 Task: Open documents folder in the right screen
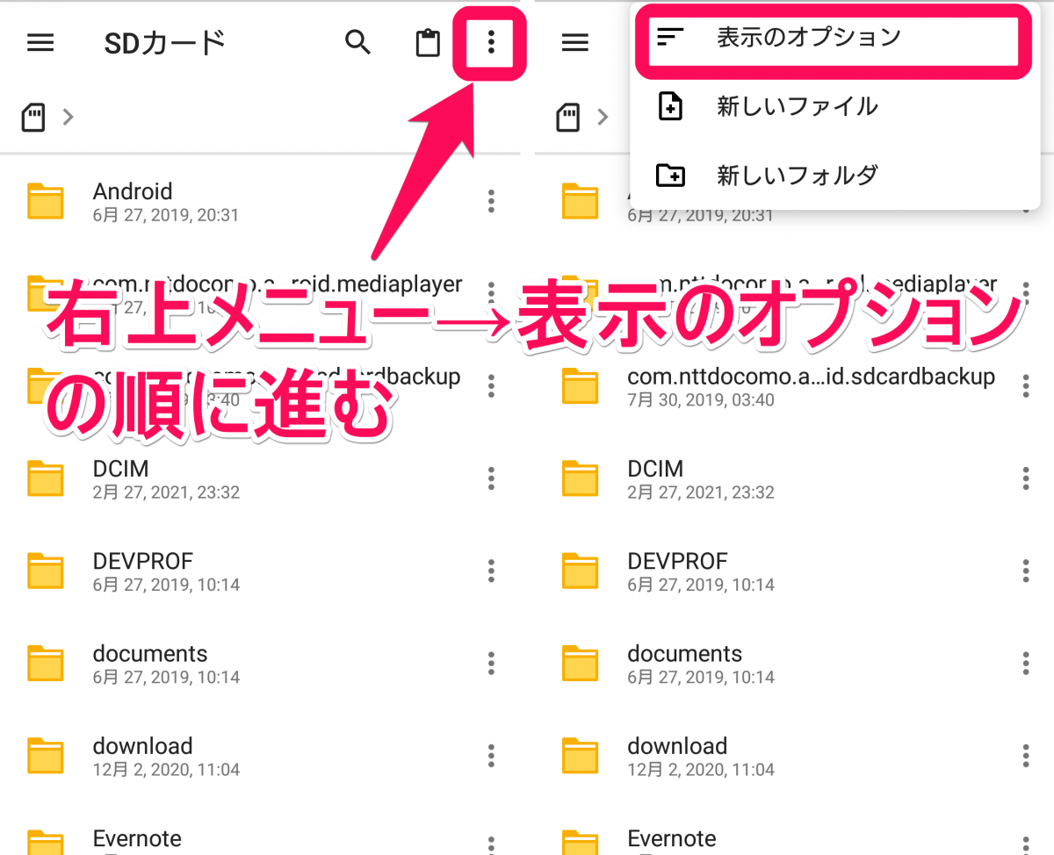coord(684,664)
